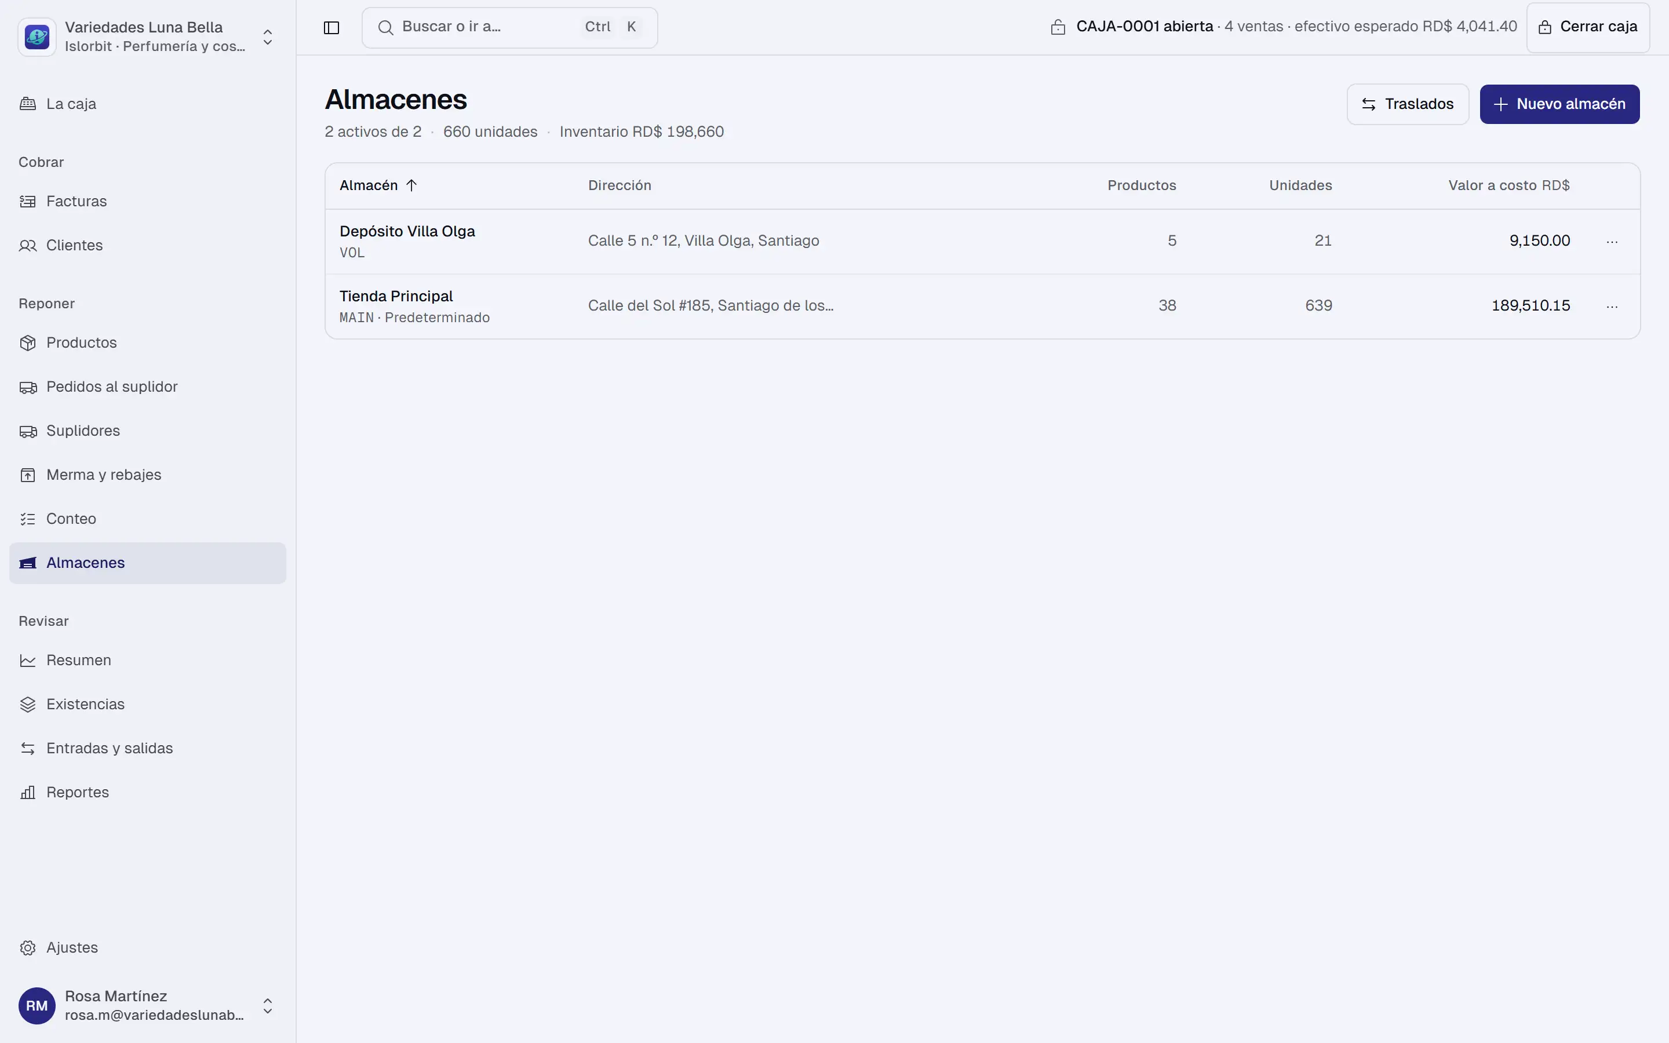This screenshot has height=1043, width=1669.
Task: Open row actions for Depósito Villa Olga
Action: (1612, 242)
